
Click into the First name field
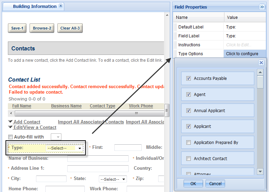pyautogui.click(x=128, y=147)
